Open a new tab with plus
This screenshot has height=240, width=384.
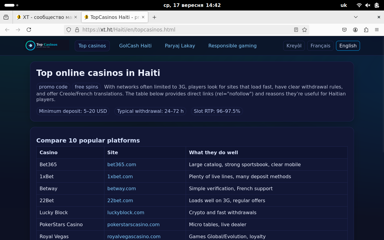[154, 17]
